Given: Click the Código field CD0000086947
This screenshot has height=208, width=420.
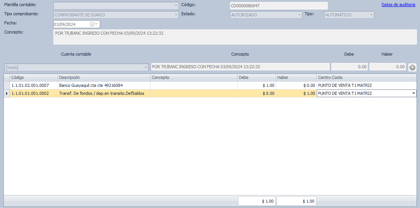Looking at the screenshot, I should click(x=278, y=6).
